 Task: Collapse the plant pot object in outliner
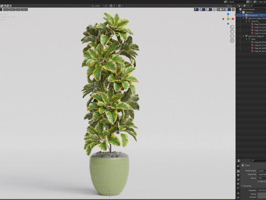click(243, 36)
